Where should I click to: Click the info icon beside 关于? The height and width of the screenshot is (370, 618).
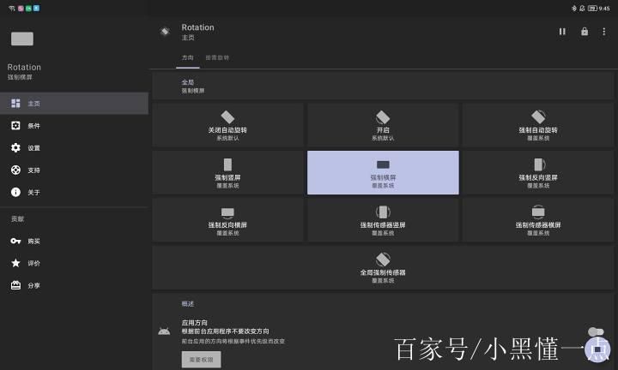point(15,192)
